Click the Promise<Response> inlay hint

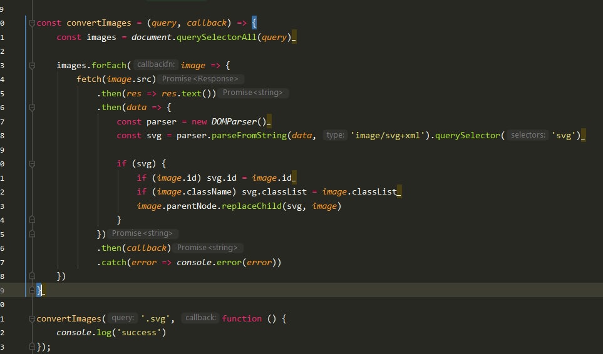coord(200,79)
